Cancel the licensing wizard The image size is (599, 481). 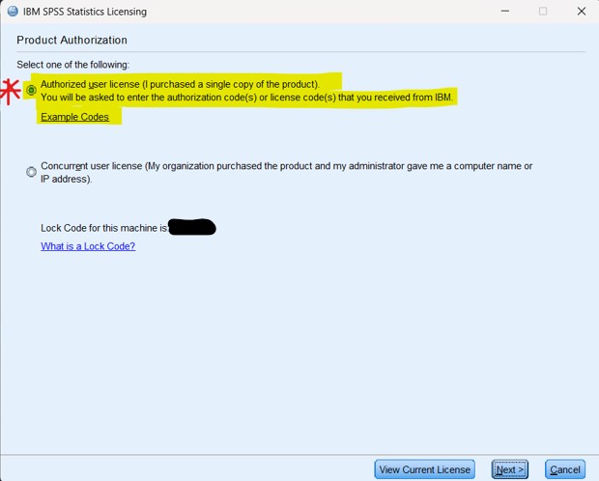coord(564,469)
